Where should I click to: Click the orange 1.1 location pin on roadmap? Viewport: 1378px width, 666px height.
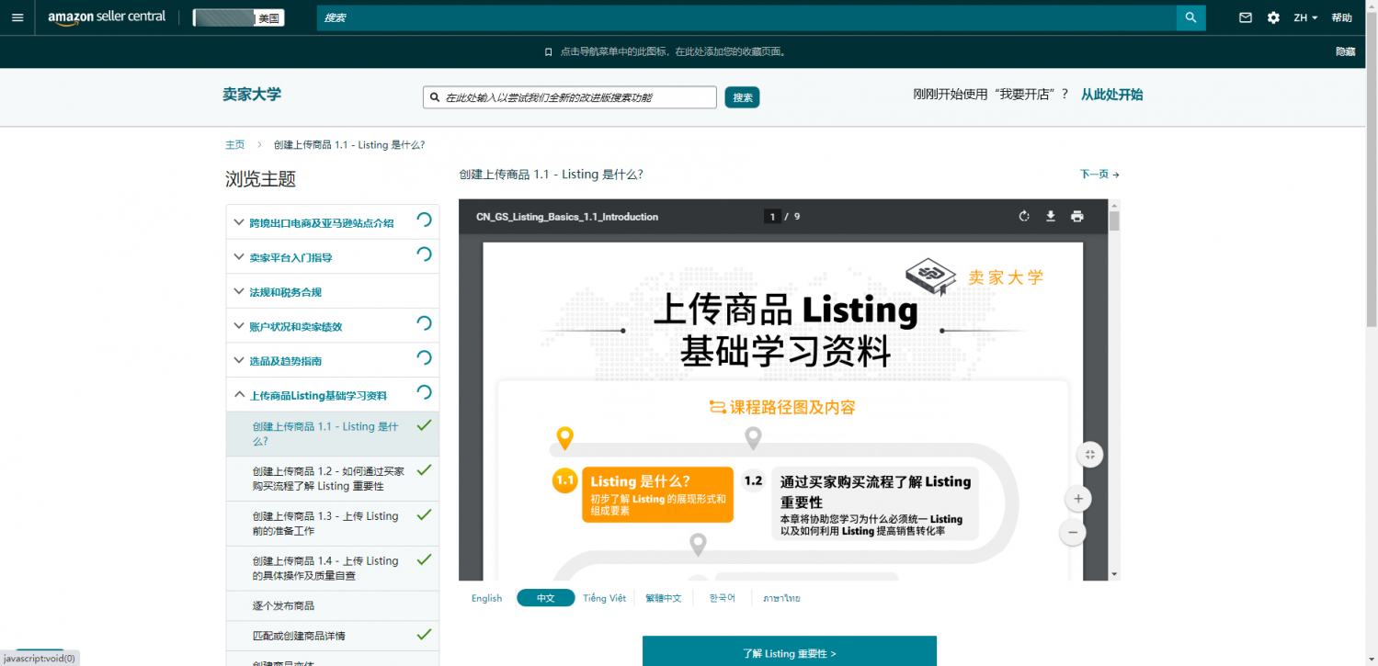pos(565,439)
